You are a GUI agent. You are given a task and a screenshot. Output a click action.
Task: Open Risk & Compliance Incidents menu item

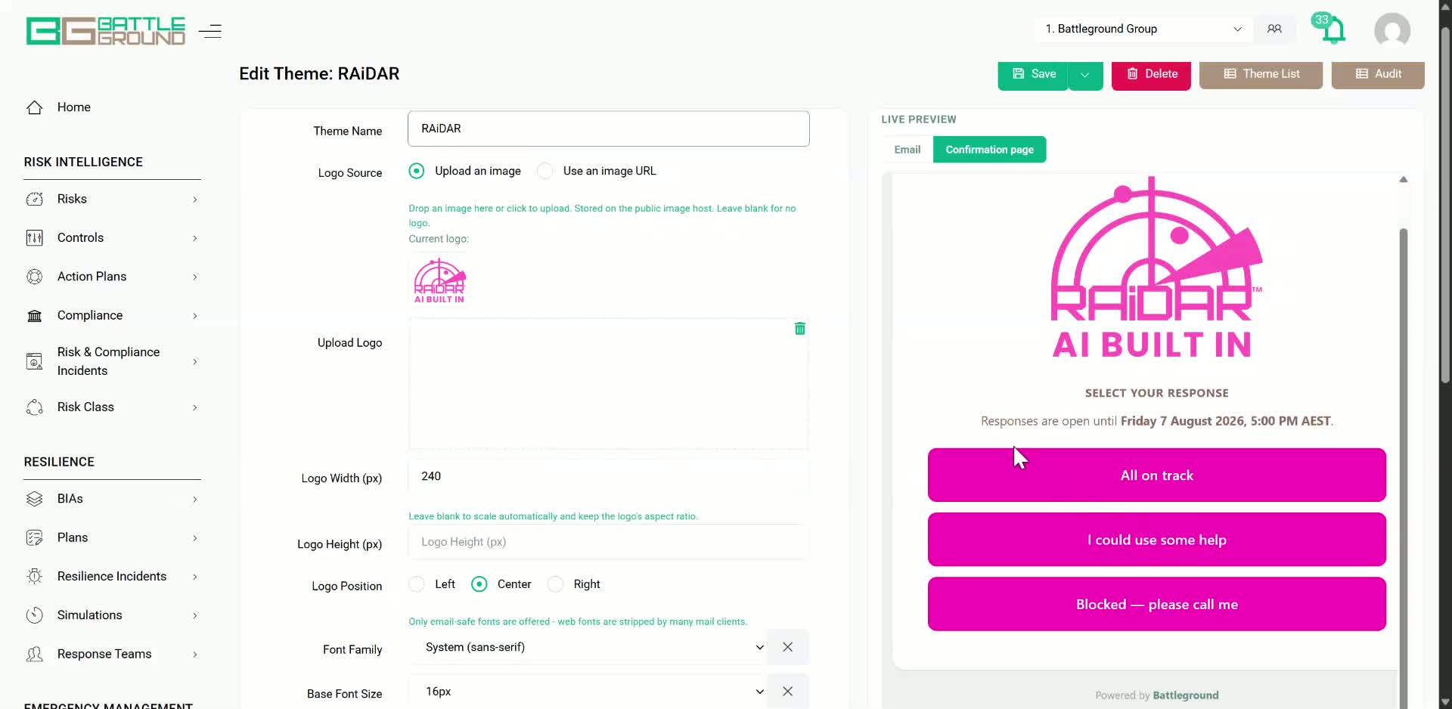pos(109,361)
